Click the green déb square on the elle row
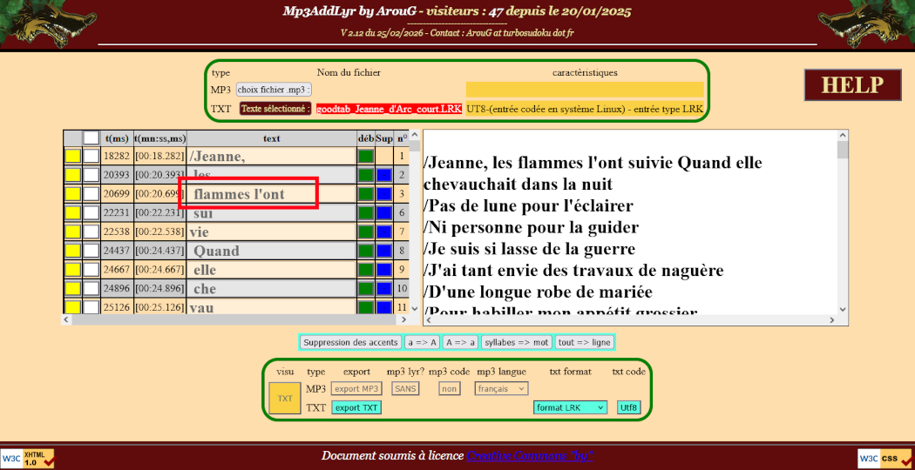The height and width of the screenshot is (470, 915). point(366,270)
